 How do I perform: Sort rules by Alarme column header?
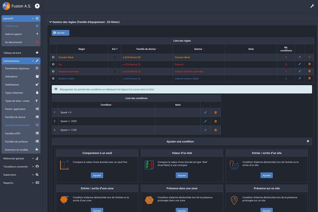coord(199,49)
